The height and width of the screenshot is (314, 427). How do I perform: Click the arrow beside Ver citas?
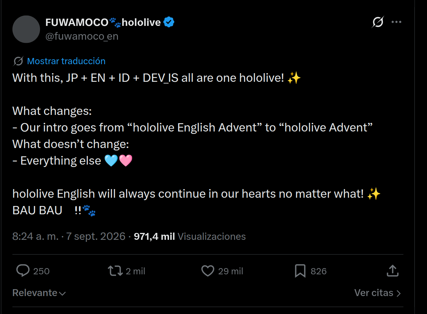pos(398,293)
